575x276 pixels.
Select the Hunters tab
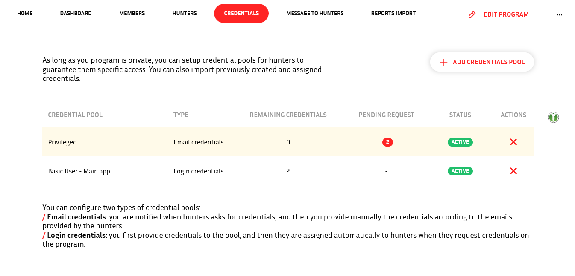pos(185,14)
